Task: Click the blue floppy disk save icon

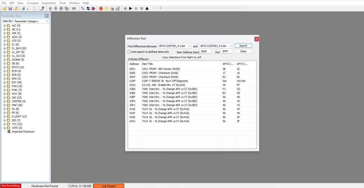Action: 10,9
